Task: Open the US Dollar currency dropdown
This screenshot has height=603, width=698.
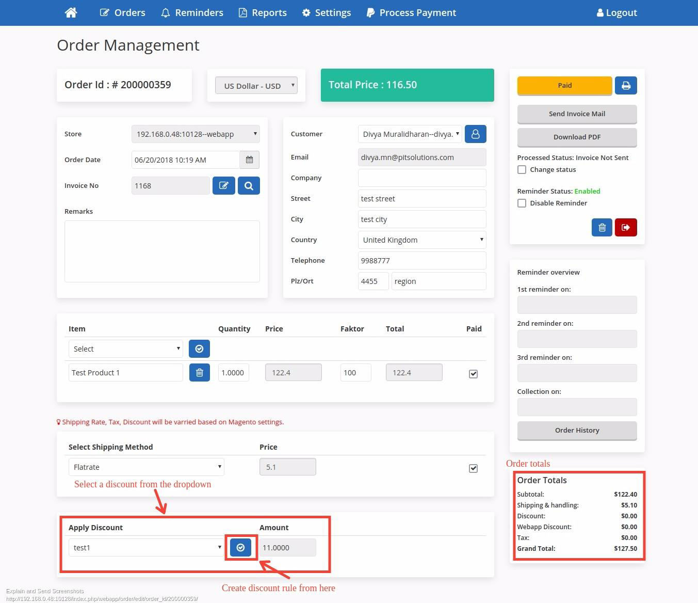Action: [x=256, y=86]
